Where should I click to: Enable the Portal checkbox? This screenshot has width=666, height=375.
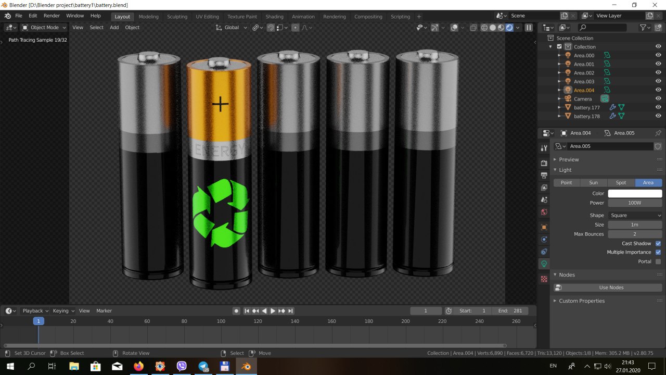(658, 261)
